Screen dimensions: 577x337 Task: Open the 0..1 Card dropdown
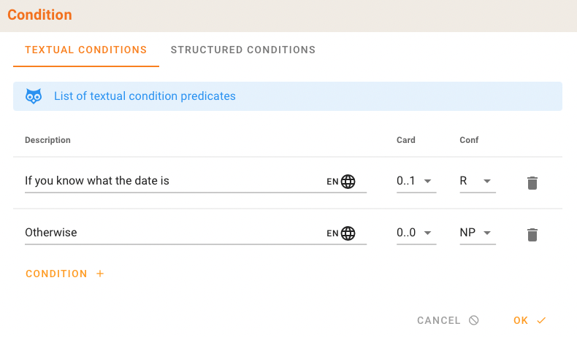pyautogui.click(x=416, y=181)
